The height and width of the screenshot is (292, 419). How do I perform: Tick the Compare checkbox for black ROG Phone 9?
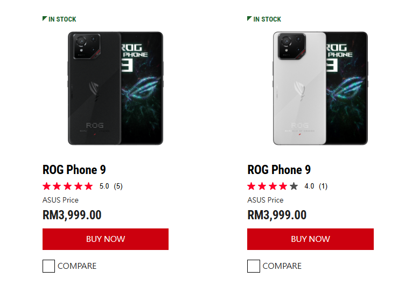tap(48, 266)
